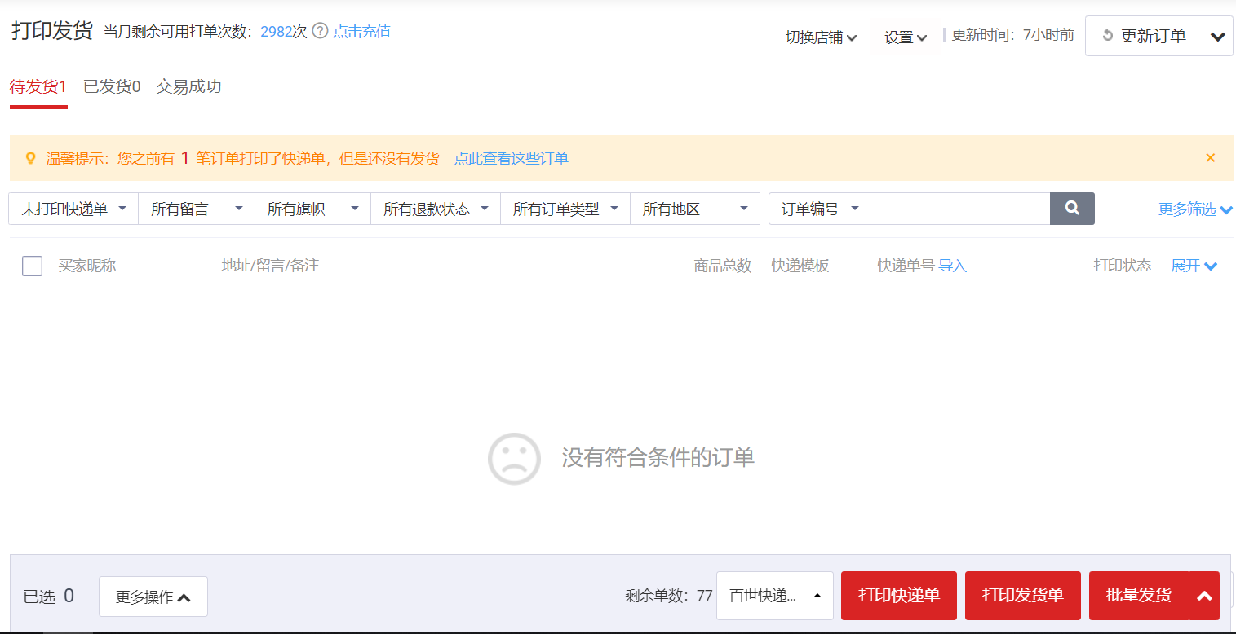Open the 所有留言 filter dropdown
The width and height of the screenshot is (1236, 634).
point(197,209)
